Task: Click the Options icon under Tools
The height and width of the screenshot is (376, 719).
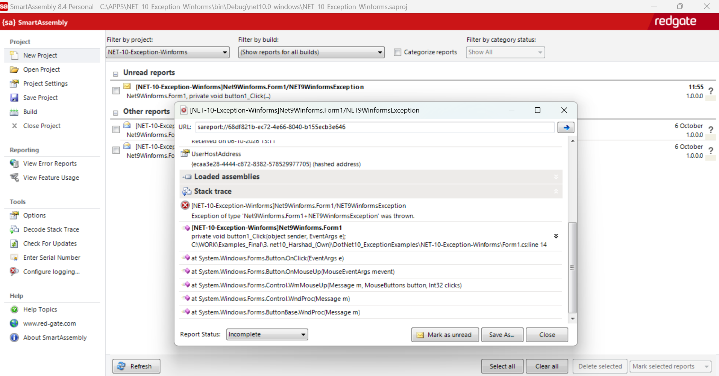Action: pos(14,215)
